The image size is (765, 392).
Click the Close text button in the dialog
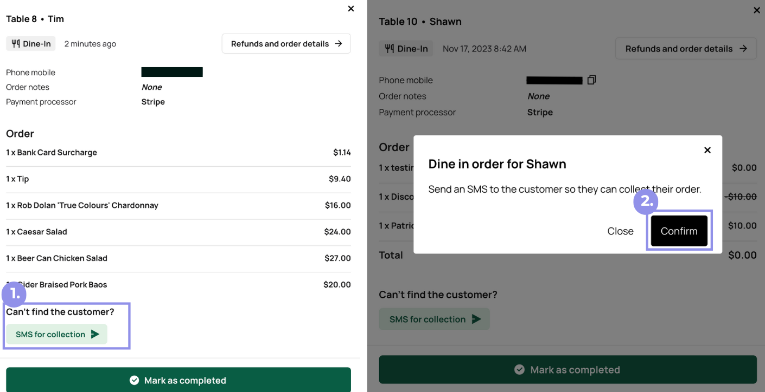620,231
